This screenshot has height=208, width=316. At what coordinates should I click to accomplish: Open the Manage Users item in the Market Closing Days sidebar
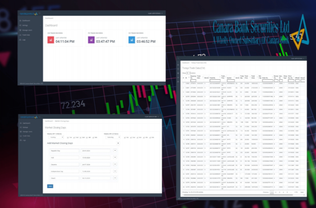click(30, 132)
